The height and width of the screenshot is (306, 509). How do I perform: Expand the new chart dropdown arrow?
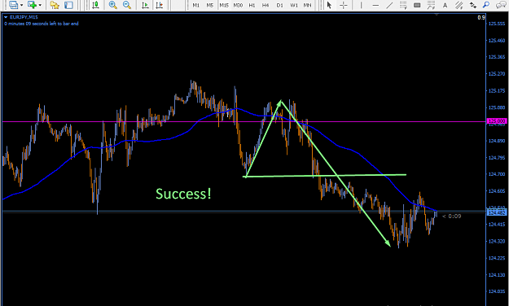(x=21, y=5)
